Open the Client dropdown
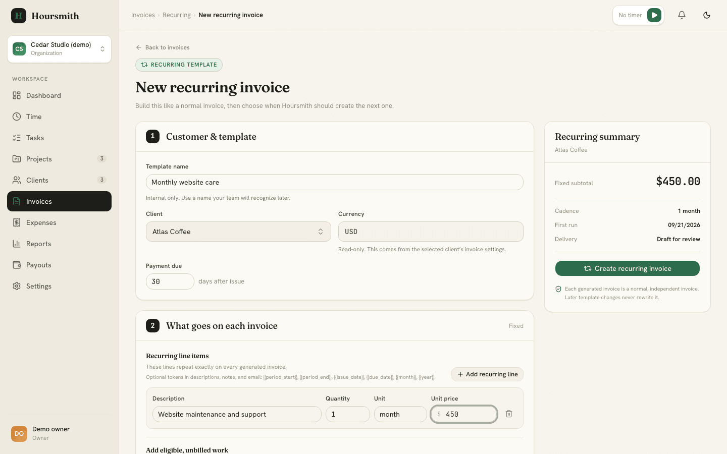The image size is (727, 454). click(238, 232)
